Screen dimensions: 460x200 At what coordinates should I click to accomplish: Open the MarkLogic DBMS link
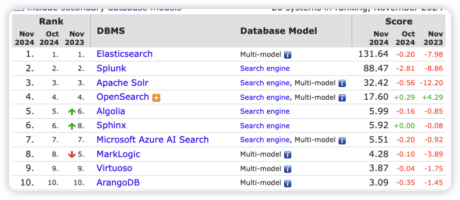pyautogui.click(x=118, y=154)
